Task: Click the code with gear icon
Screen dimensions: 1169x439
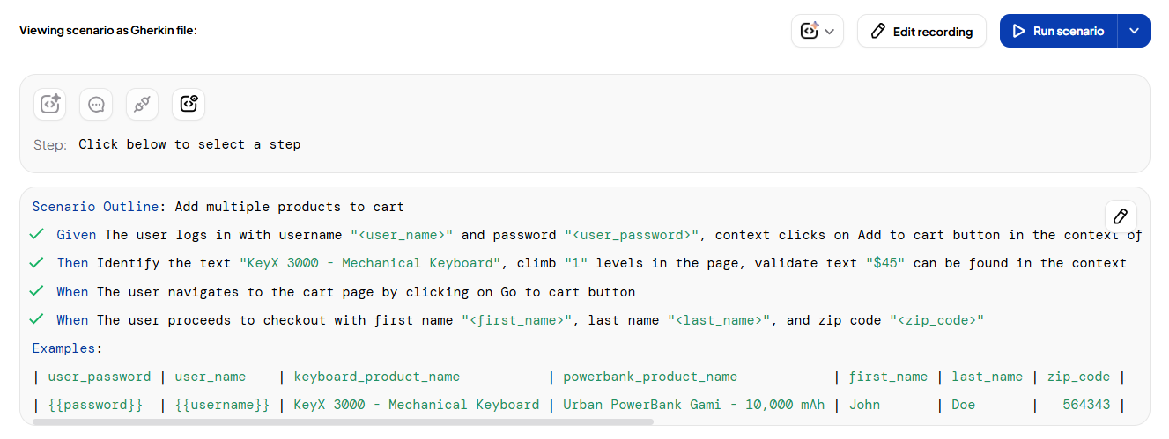Action: [189, 105]
